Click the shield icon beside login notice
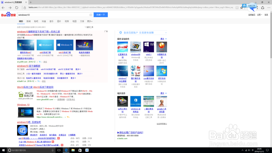272x153 pixels. [120, 33]
